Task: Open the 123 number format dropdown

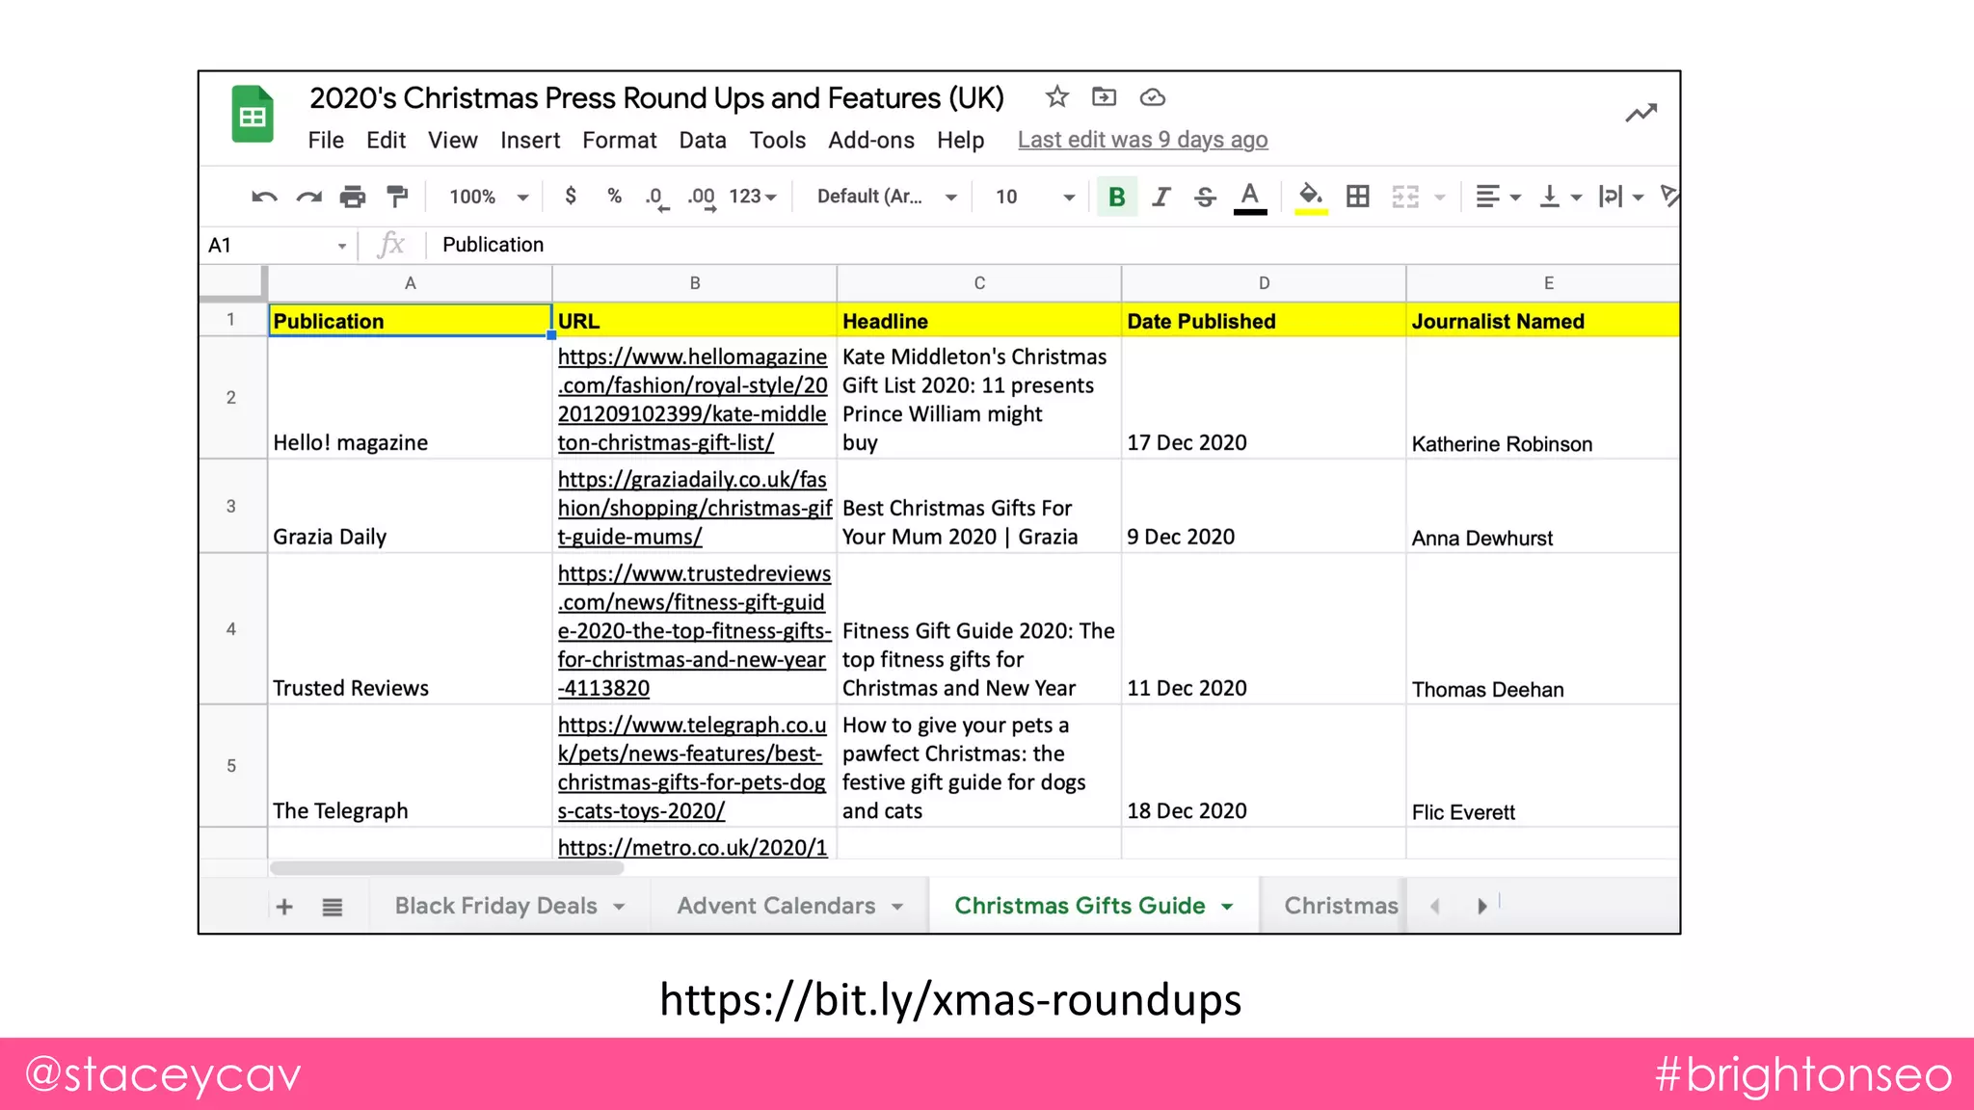Action: (753, 197)
